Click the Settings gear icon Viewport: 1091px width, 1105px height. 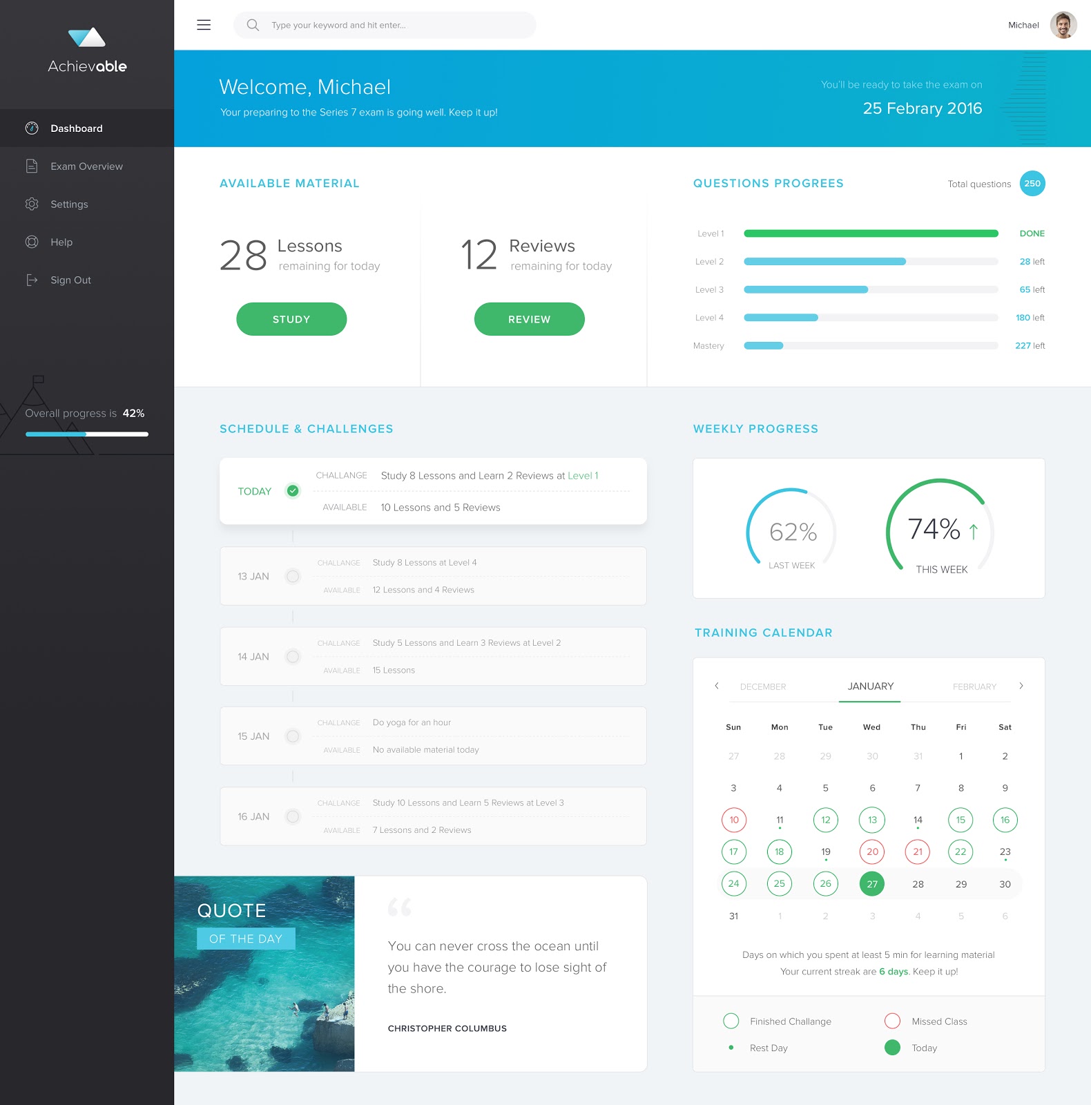pos(32,204)
